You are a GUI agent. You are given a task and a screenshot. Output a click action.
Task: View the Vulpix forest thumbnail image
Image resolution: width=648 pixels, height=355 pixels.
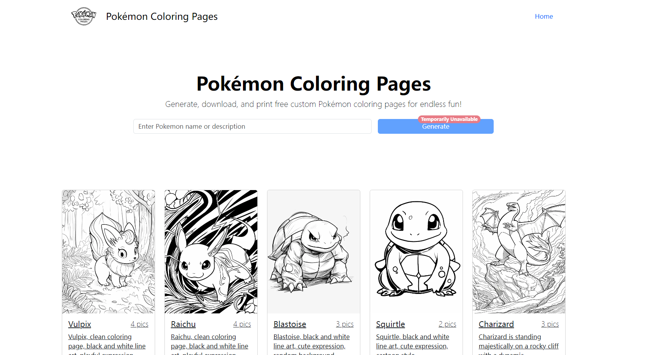[108, 251]
